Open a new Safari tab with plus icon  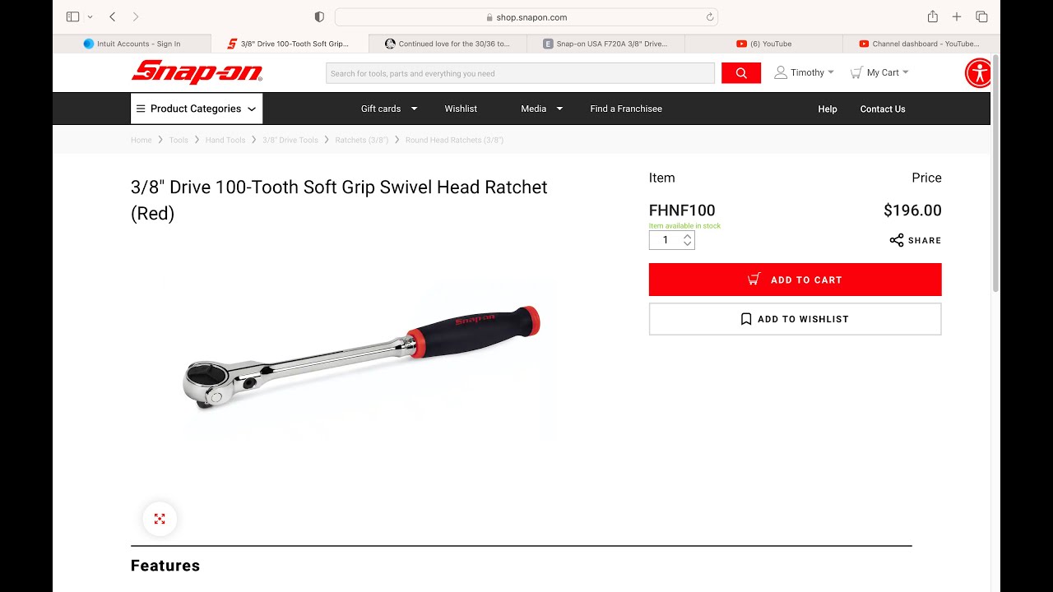point(957,16)
